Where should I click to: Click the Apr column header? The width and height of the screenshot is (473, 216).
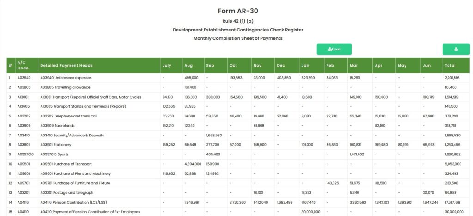pyautogui.click(x=384, y=65)
